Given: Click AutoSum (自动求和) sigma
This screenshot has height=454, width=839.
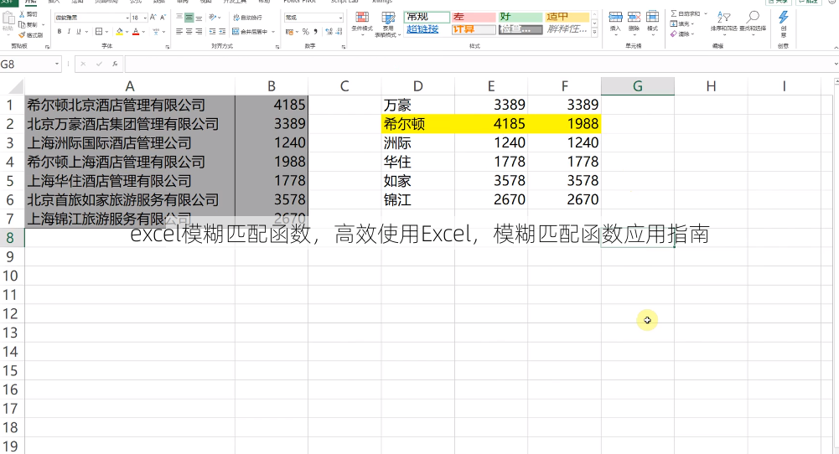Looking at the screenshot, I should pos(674,13).
